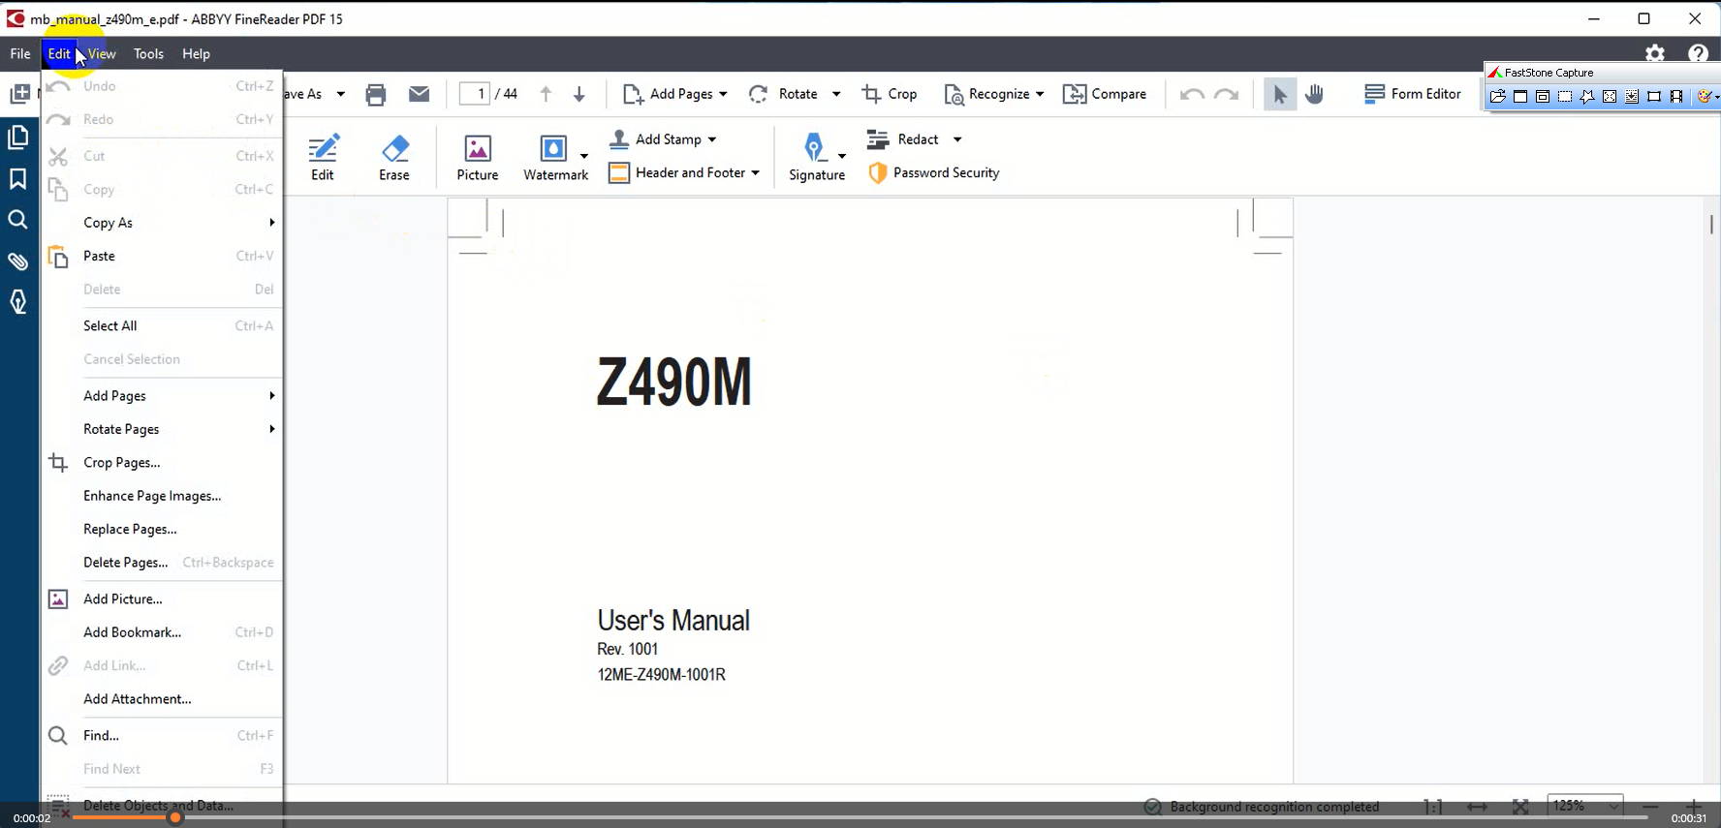Open the Attachments paperclip panel
1721x828 pixels.
18,261
